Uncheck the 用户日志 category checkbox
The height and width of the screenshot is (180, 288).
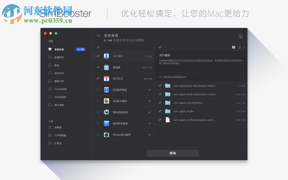click(98, 78)
